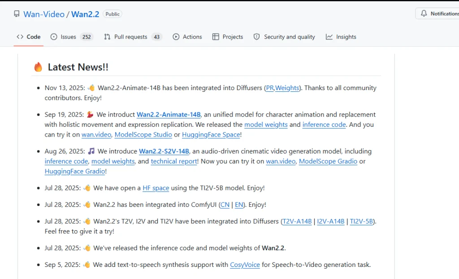Click the Pull requests count badge 43
Viewport: 459px width, 279px height.
point(157,37)
